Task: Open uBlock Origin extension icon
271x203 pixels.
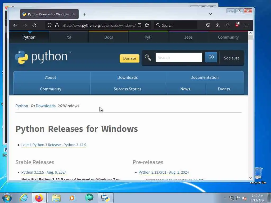Action: (x=237, y=25)
